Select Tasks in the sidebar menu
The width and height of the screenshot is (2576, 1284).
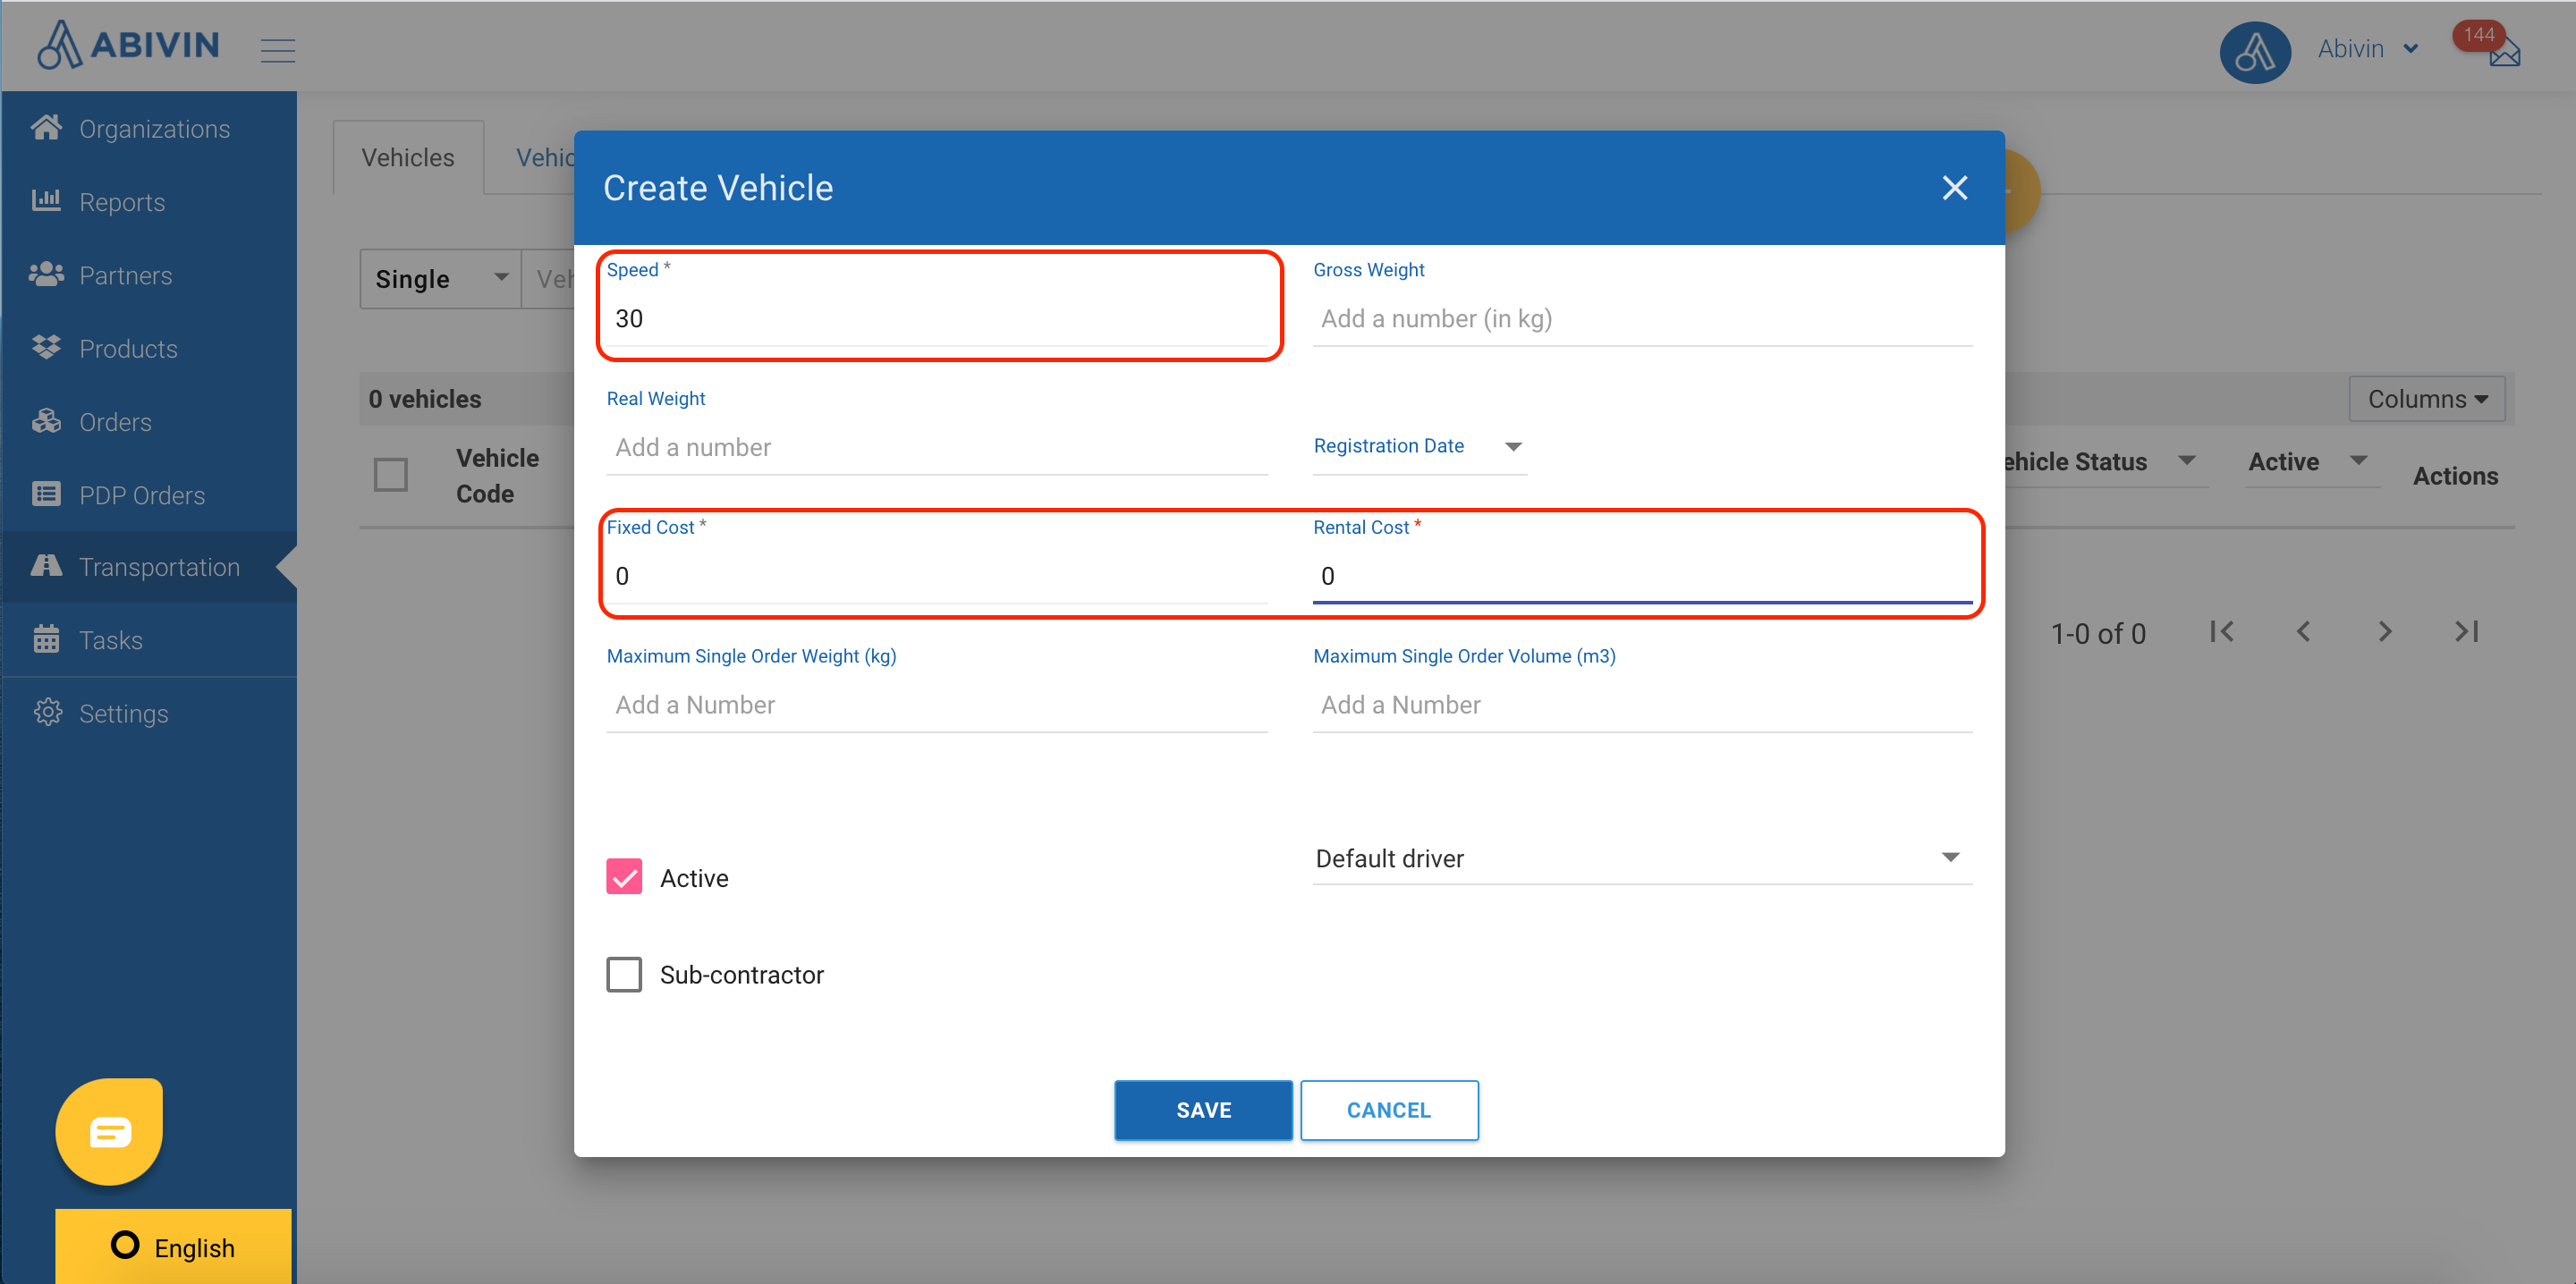pyautogui.click(x=110, y=640)
